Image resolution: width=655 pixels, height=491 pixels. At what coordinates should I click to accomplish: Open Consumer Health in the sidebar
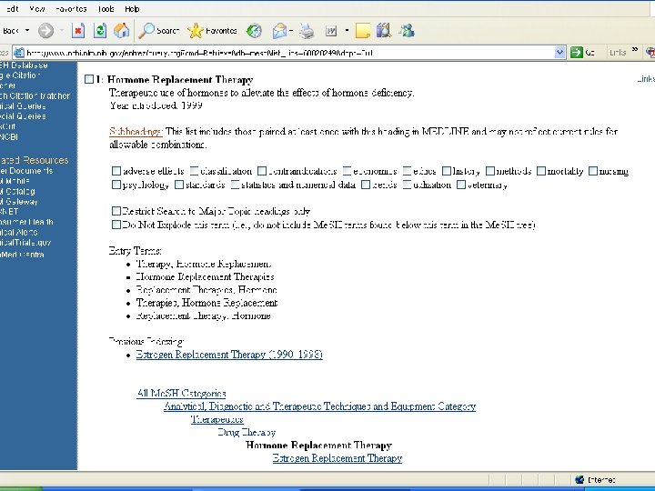26,222
